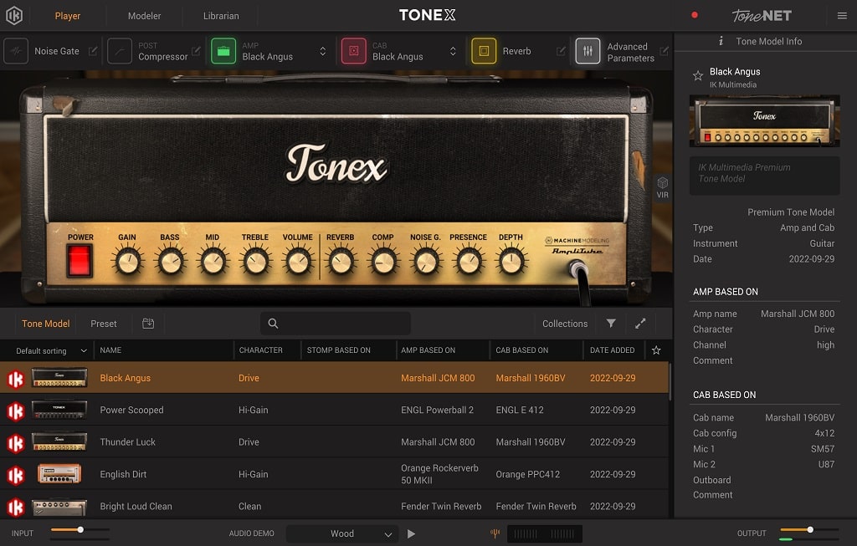This screenshot has width=857, height=546.
Task: Select the Thunder Luck tone model
Action: click(335, 442)
